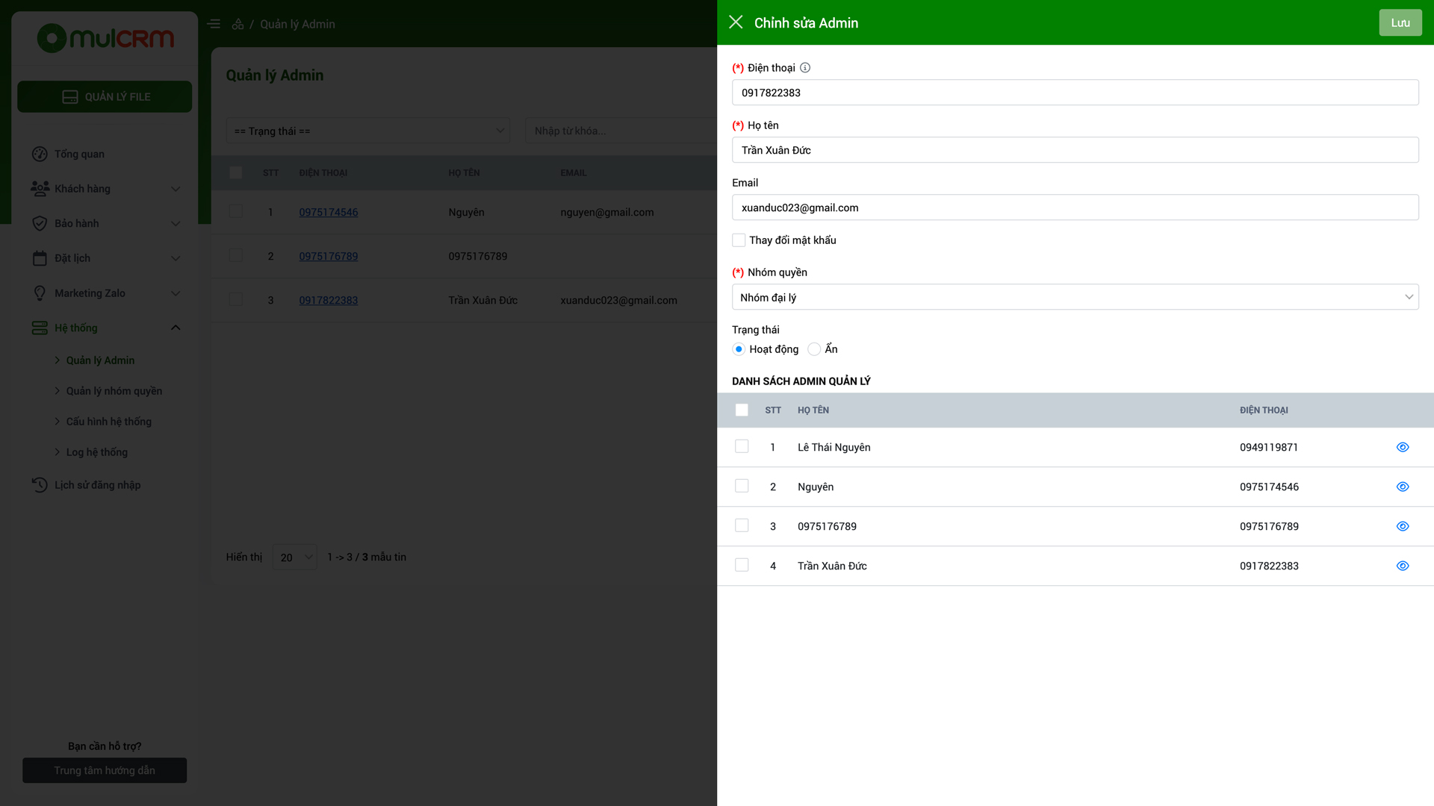Click the info icon beside Điện thoại label
This screenshot has height=806, width=1434.
[805, 68]
